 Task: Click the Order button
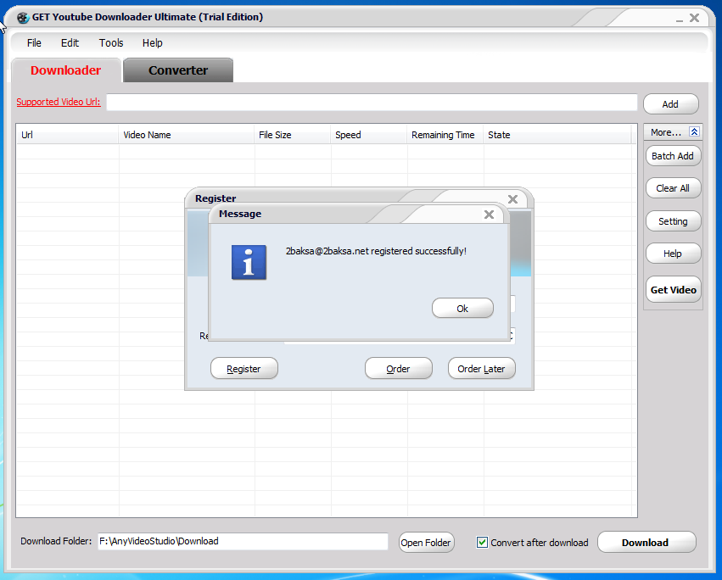398,368
